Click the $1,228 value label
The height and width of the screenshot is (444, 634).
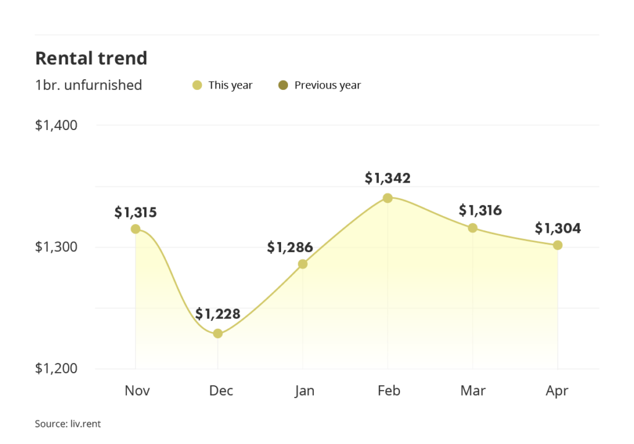point(218,313)
